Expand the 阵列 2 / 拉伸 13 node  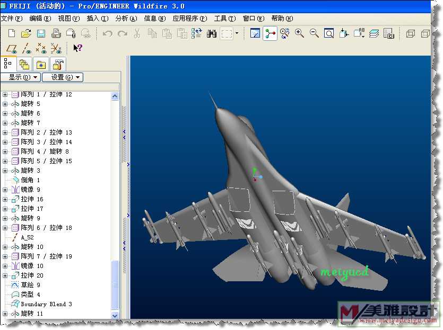pyautogui.click(x=5, y=132)
